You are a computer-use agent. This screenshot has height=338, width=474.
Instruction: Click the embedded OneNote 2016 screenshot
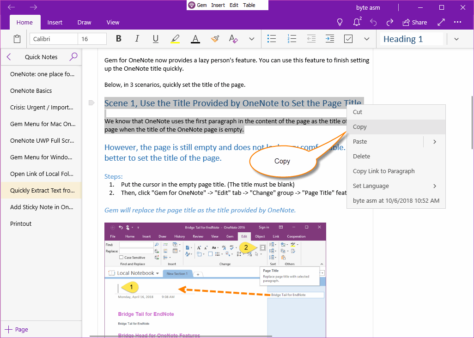tap(215, 280)
